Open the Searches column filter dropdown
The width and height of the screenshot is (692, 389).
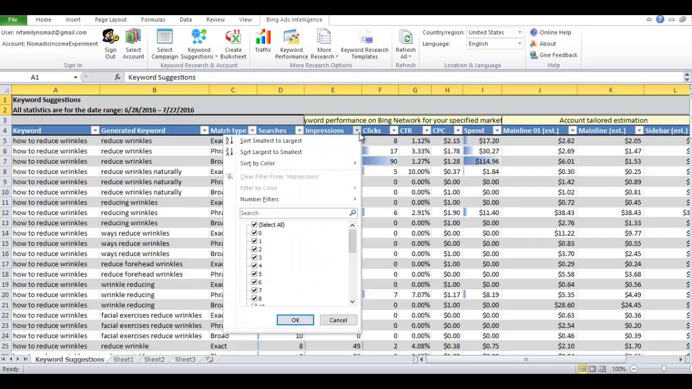point(299,130)
